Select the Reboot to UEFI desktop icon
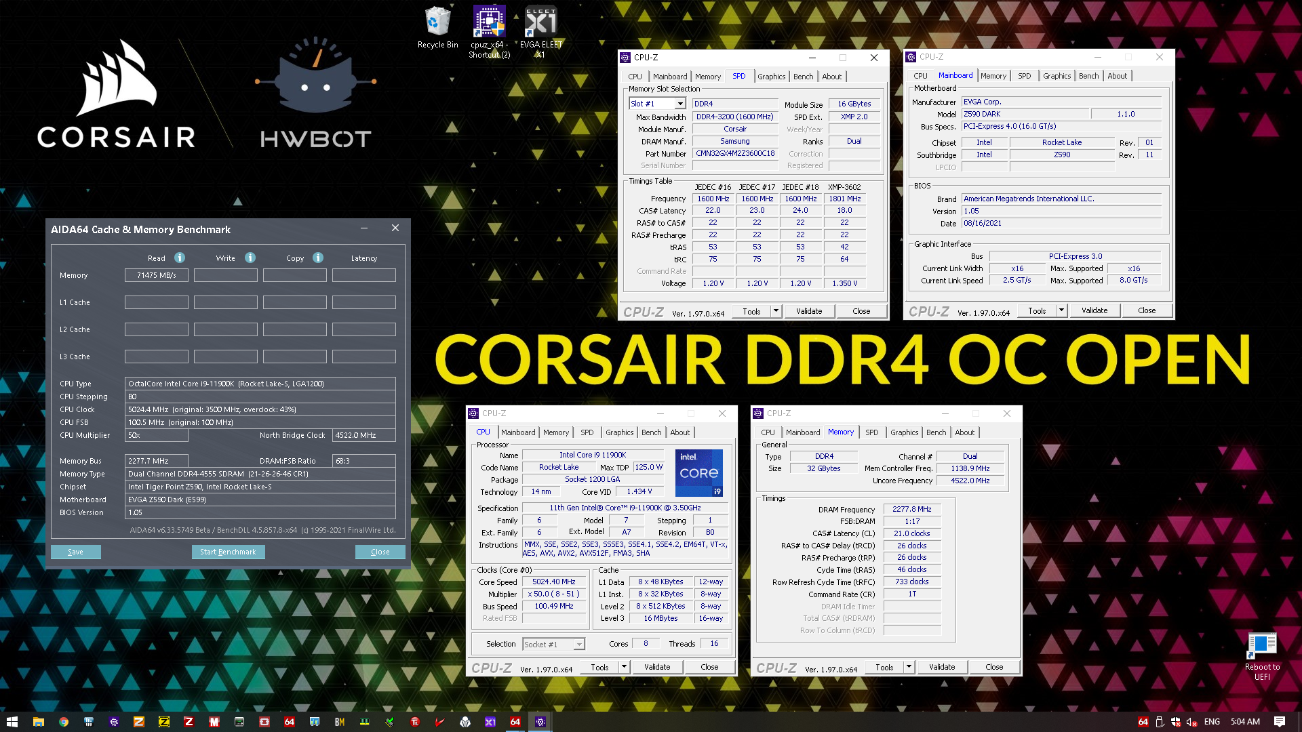The height and width of the screenshot is (732, 1302). pyautogui.click(x=1262, y=656)
